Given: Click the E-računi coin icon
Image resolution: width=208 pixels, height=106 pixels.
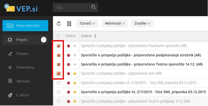Looking at the screenshot, I should click(x=10, y=95).
